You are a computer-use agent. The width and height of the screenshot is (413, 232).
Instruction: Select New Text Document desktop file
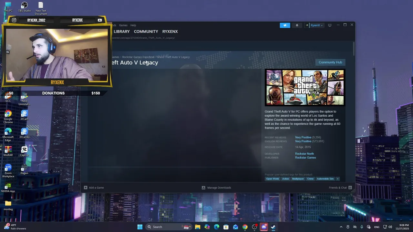click(x=41, y=9)
